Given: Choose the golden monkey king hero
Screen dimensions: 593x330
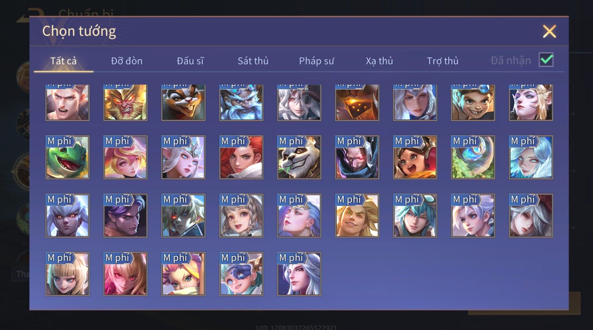Looking at the screenshot, I should (125, 102).
